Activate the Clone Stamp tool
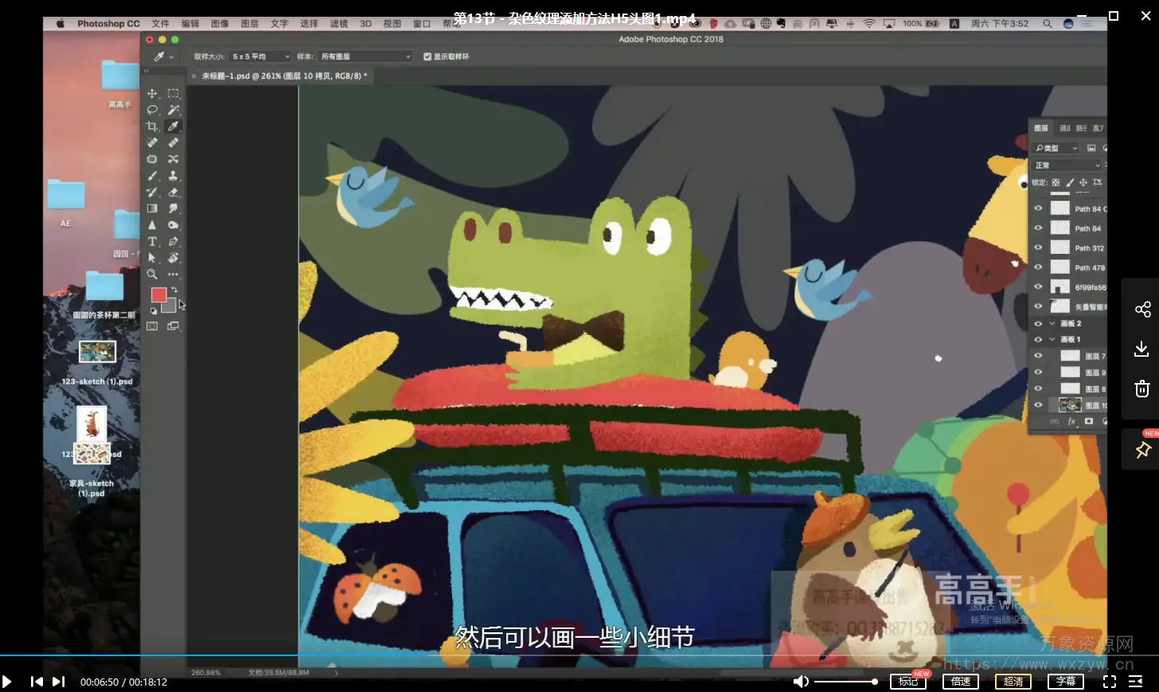 (x=173, y=176)
